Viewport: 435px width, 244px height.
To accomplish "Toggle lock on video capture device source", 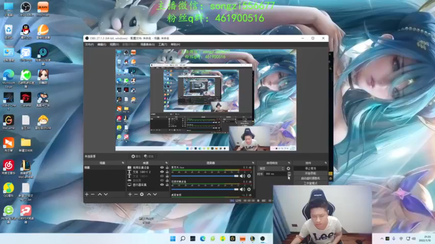I will tap(167, 168).
